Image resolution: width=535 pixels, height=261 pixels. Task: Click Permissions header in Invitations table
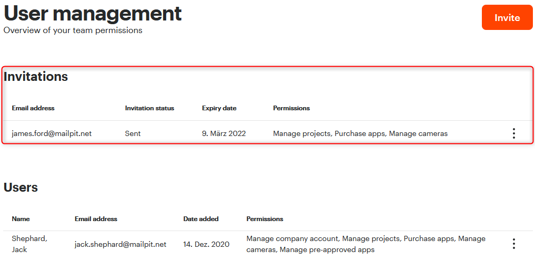tap(291, 108)
